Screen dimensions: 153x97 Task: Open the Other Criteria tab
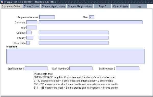pos(120,6)
